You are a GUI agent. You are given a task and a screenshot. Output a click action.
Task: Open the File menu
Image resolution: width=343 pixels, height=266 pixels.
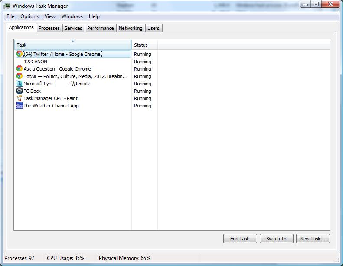10,16
